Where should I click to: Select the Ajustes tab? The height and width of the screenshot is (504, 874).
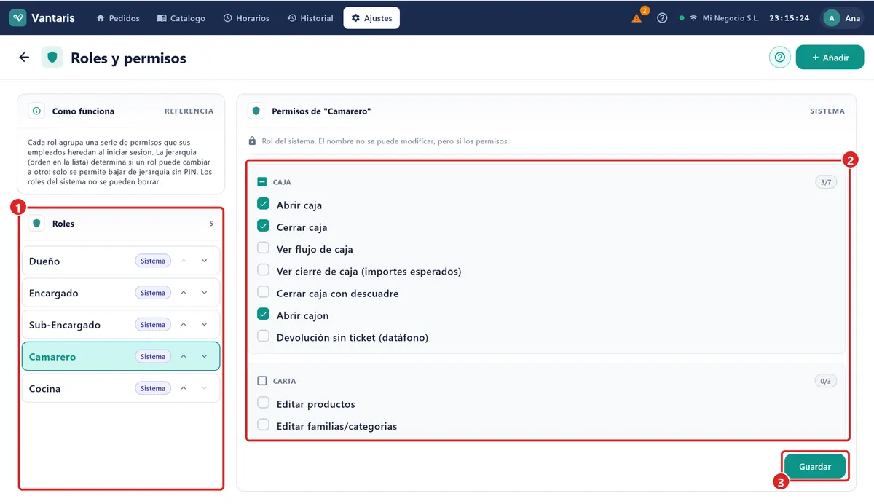point(371,18)
